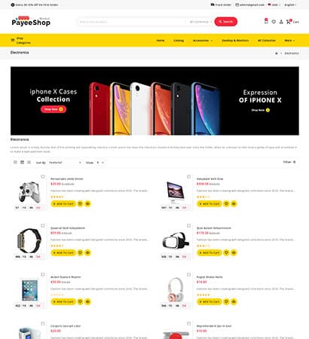309x339 pixels.
Task: Tick the compare checkbox on the monitor
Action: coord(188,176)
